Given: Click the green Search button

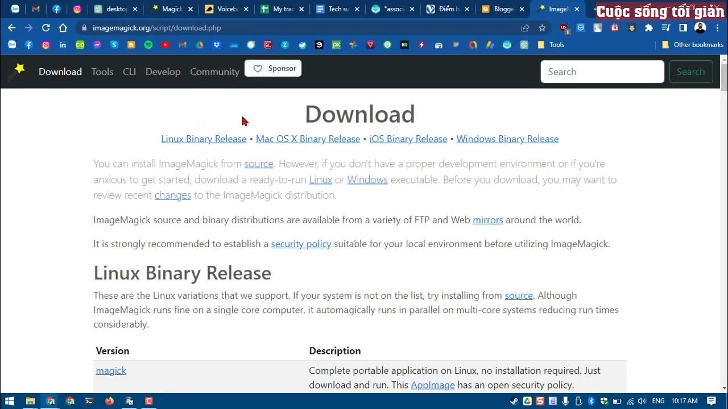Looking at the screenshot, I should pos(691,72).
